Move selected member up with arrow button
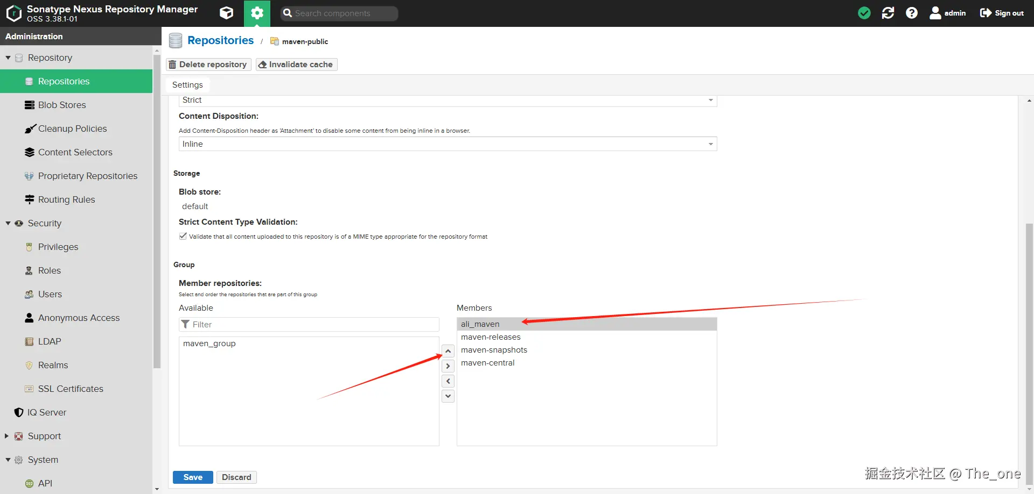 pyautogui.click(x=448, y=351)
